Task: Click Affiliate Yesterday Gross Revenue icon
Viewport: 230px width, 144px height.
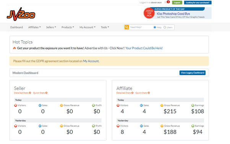Action: click(162, 126)
